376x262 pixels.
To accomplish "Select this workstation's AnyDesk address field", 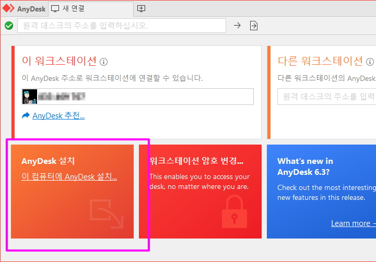I will tap(137, 97).
